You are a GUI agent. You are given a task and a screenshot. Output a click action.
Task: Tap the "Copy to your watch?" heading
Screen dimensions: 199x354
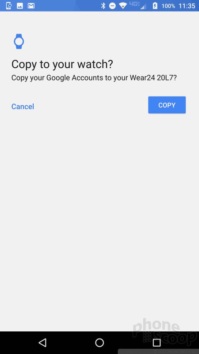tap(62, 64)
